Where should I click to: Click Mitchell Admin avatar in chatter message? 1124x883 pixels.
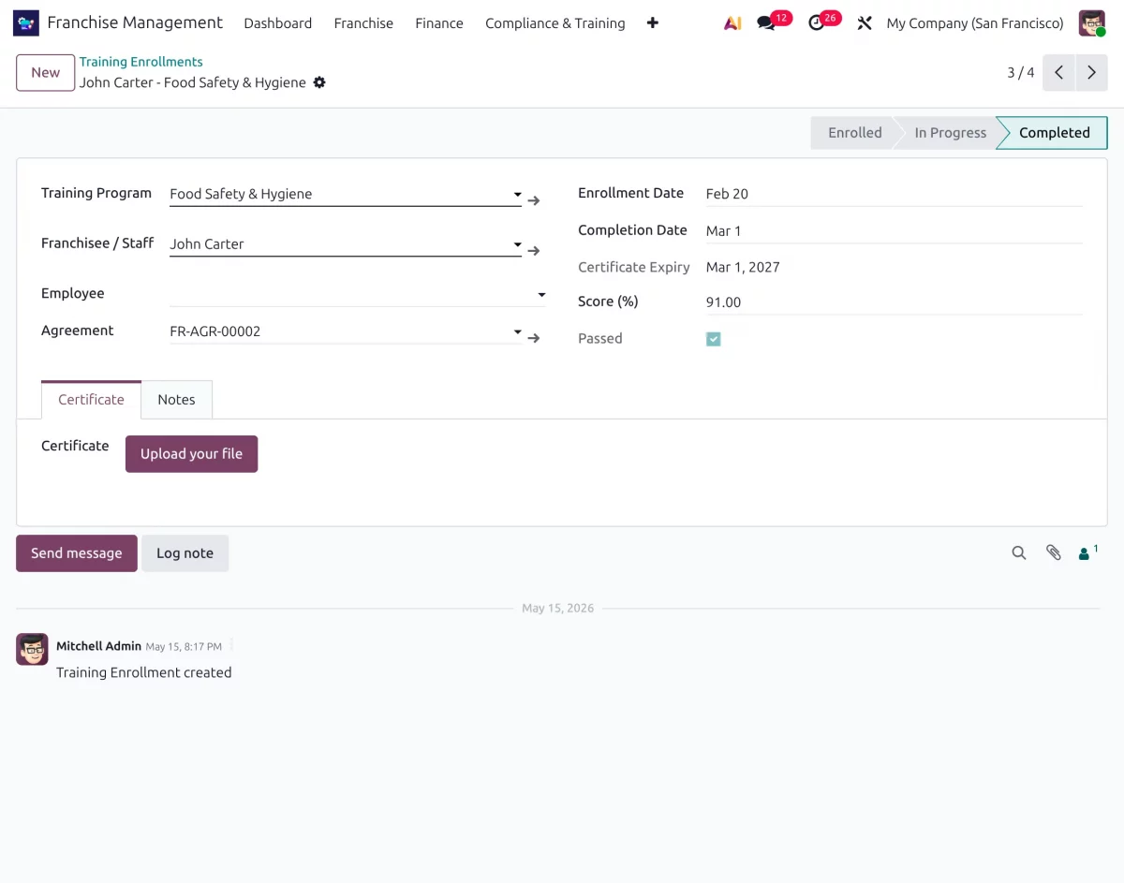coord(32,649)
